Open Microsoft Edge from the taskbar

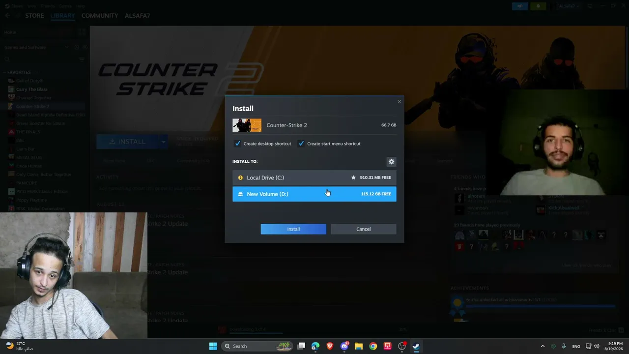pos(315,346)
